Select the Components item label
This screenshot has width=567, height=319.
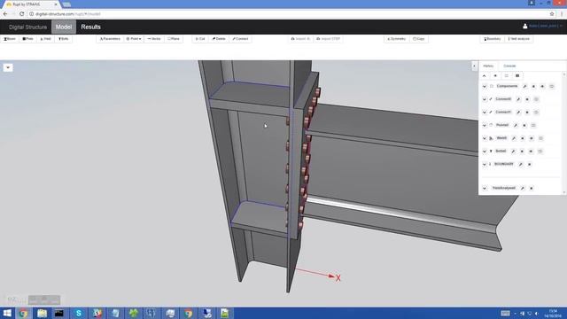507,86
